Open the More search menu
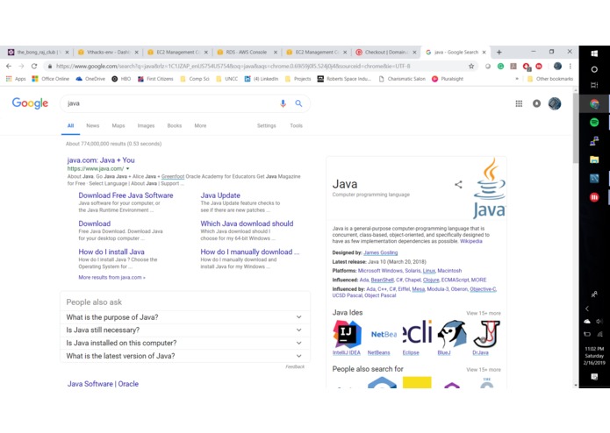 (200, 126)
